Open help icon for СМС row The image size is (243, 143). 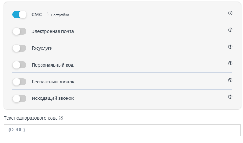(230, 13)
